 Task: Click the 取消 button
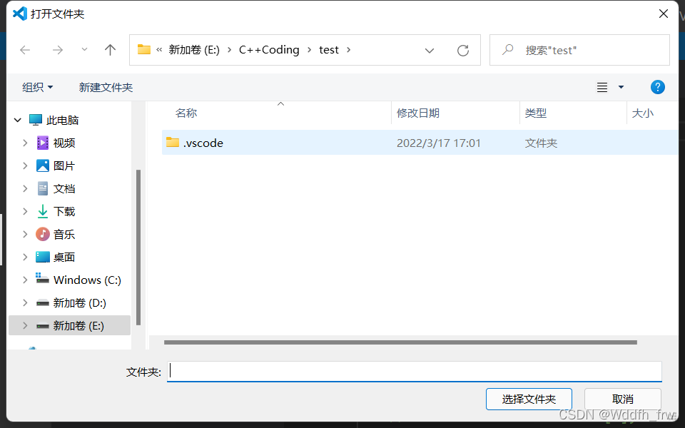tap(622, 399)
